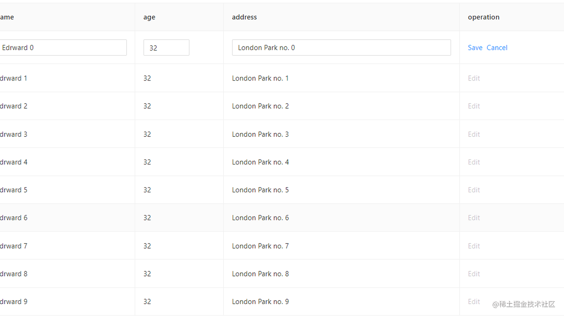Click the Save link for Edrward 0
This screenshot has height=317, width=564.
tap(475, 47)
